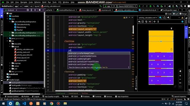The height and width of the screenshot is (106, 190).
Task: Open the Logcat tool window
Action: 36,96
